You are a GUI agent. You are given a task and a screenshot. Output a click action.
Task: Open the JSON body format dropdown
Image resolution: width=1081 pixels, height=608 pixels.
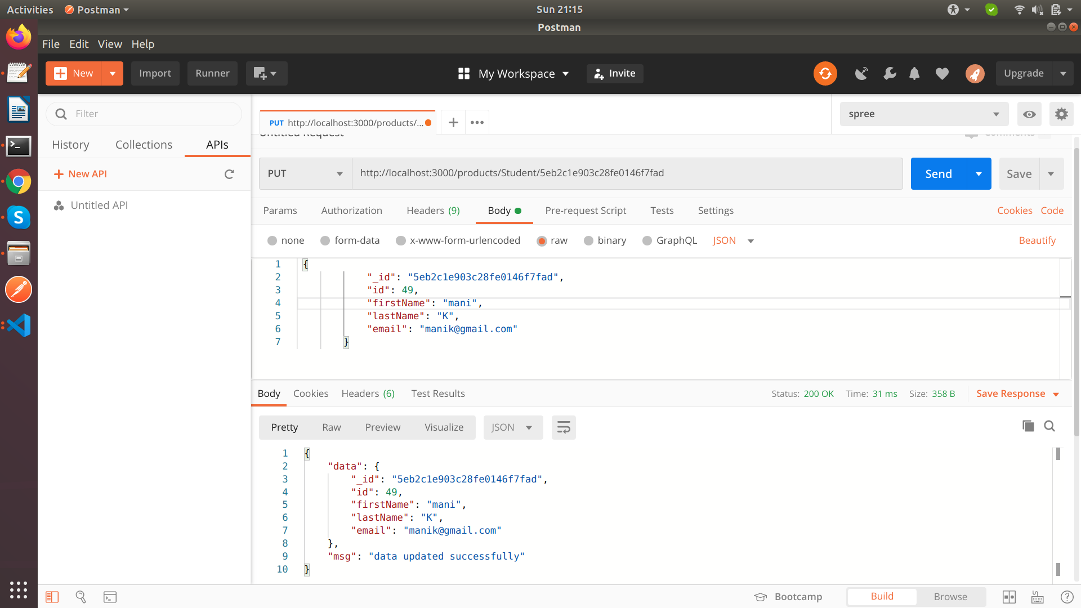point(733,241)
